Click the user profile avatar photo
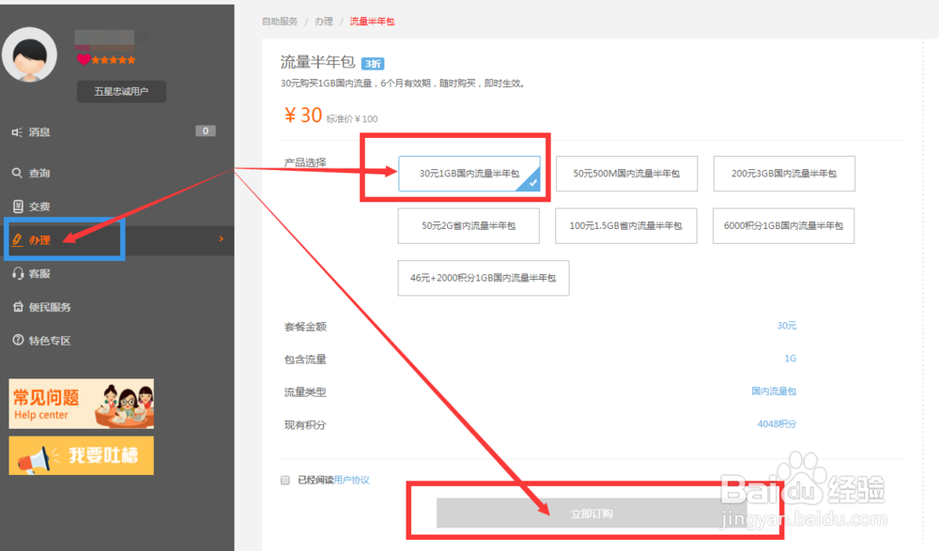Screen dimensions: 939x551 coord(31,56)
